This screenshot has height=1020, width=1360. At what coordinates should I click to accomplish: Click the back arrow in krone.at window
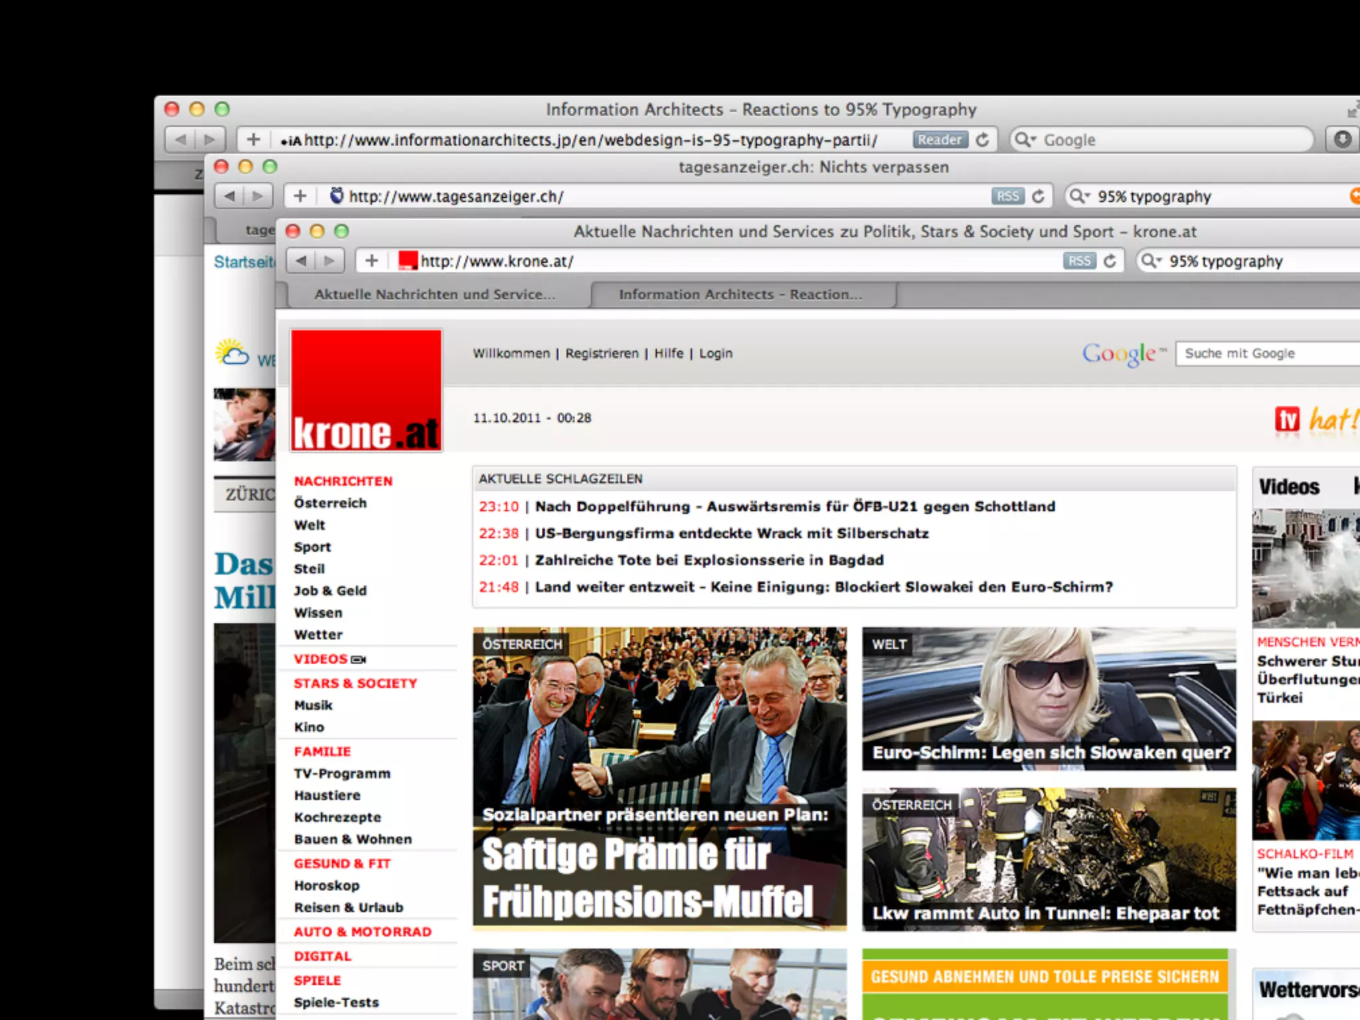click(x=301, y=261)
